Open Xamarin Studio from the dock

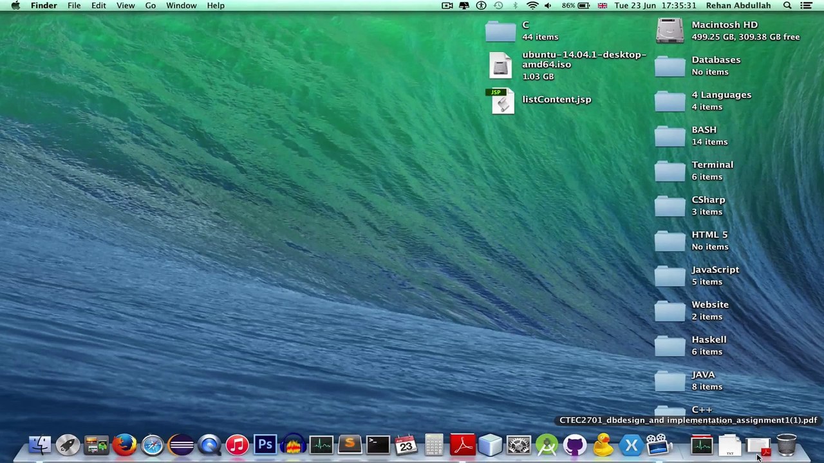tap(631, 444)
